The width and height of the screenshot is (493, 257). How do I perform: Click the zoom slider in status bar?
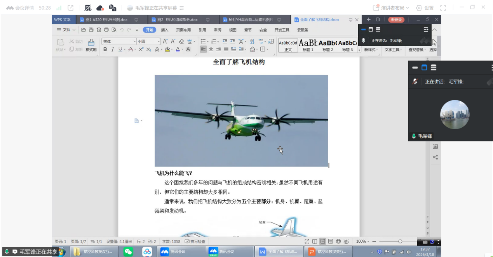coord(400,241)
